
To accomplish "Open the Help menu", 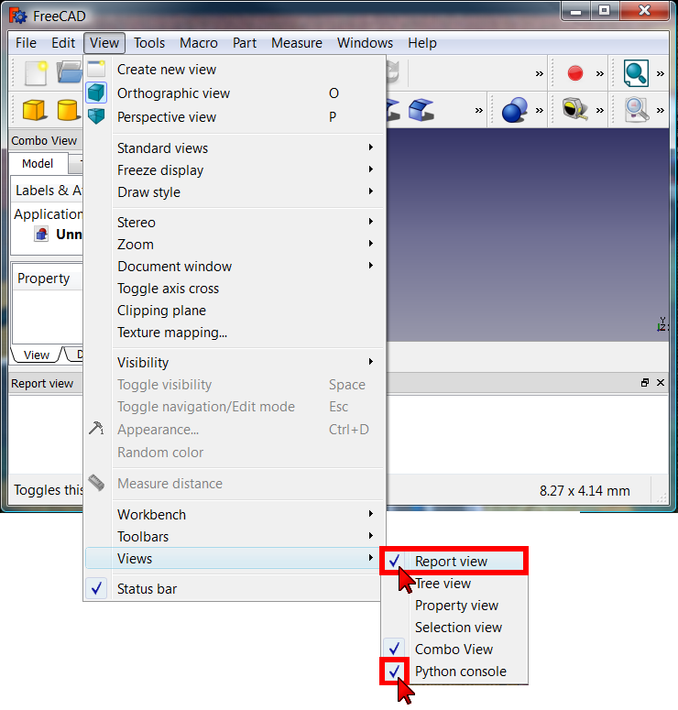I will tap(422, 43).
